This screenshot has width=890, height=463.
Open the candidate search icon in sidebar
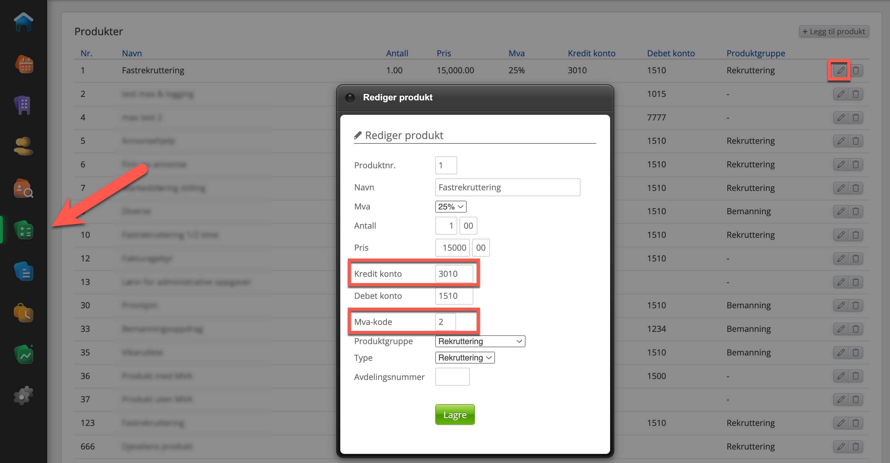coord(24,189)
